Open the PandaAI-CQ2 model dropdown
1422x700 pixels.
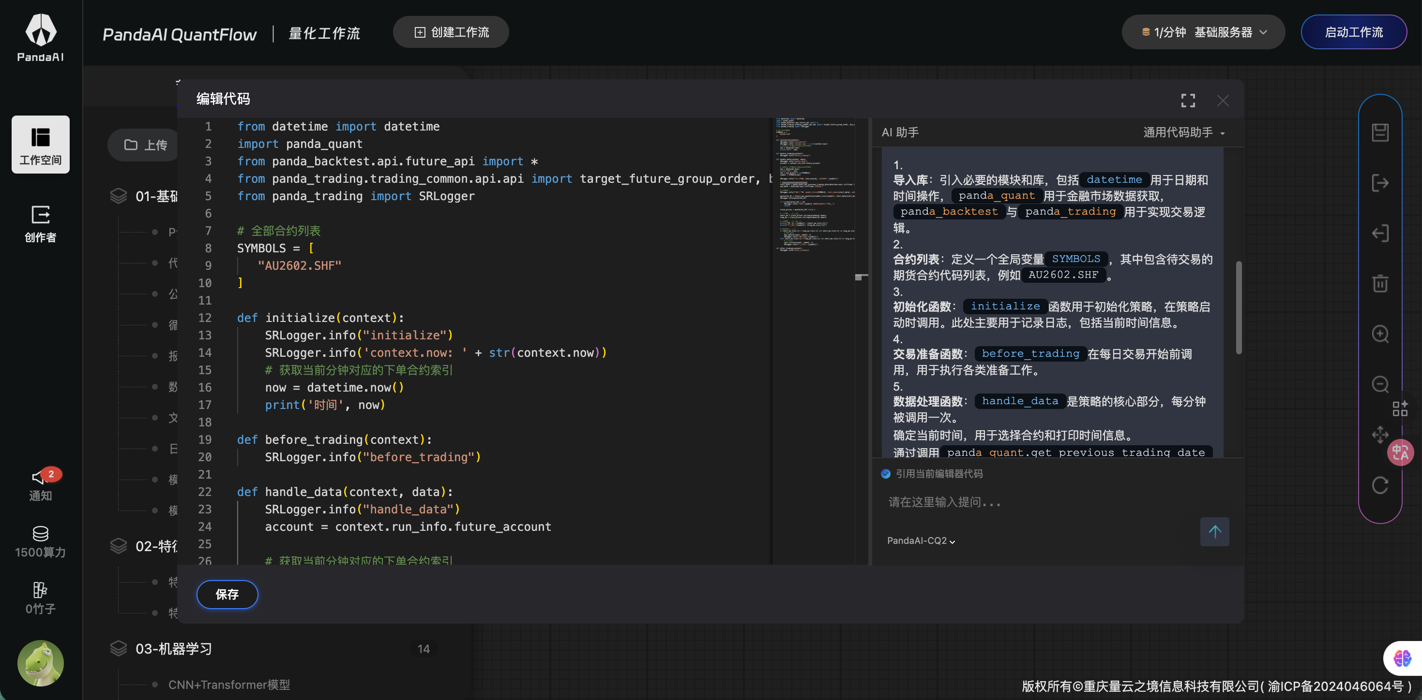click(x=921, y=540)
